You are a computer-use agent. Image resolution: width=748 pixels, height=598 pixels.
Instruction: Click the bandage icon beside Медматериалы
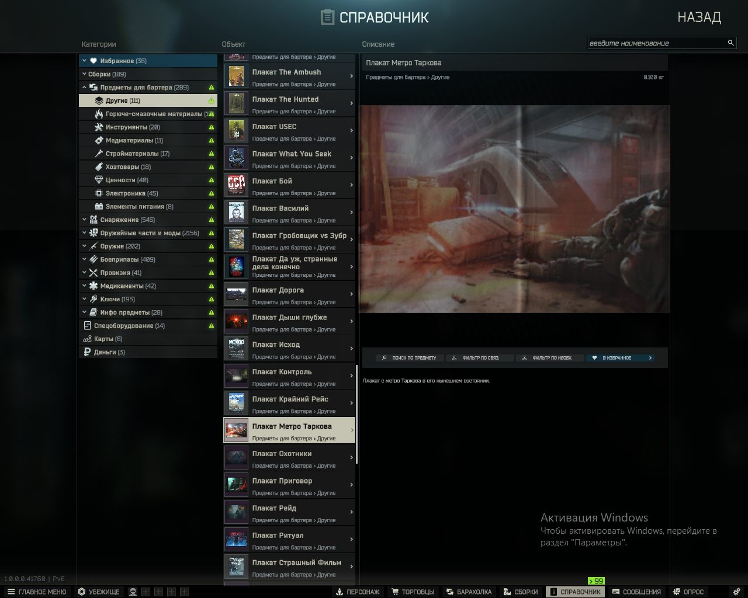tap(99, 140)
